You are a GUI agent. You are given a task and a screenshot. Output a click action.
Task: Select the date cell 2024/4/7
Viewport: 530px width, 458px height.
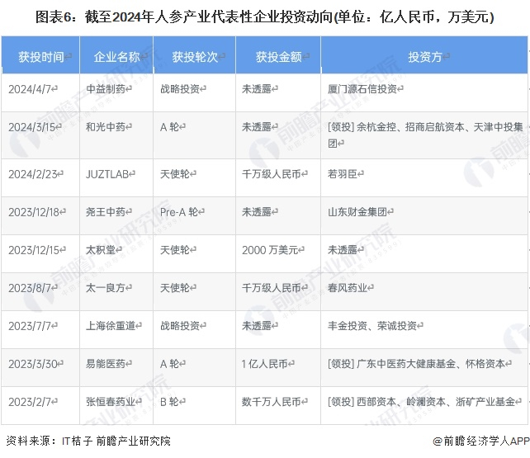(x=40, y=92)
